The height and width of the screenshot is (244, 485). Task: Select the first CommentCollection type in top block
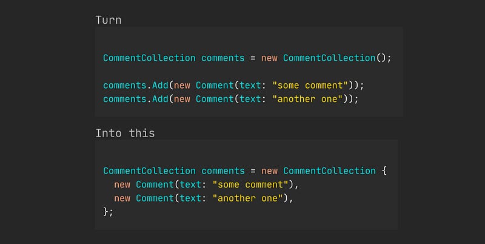[x=149, y=58]
